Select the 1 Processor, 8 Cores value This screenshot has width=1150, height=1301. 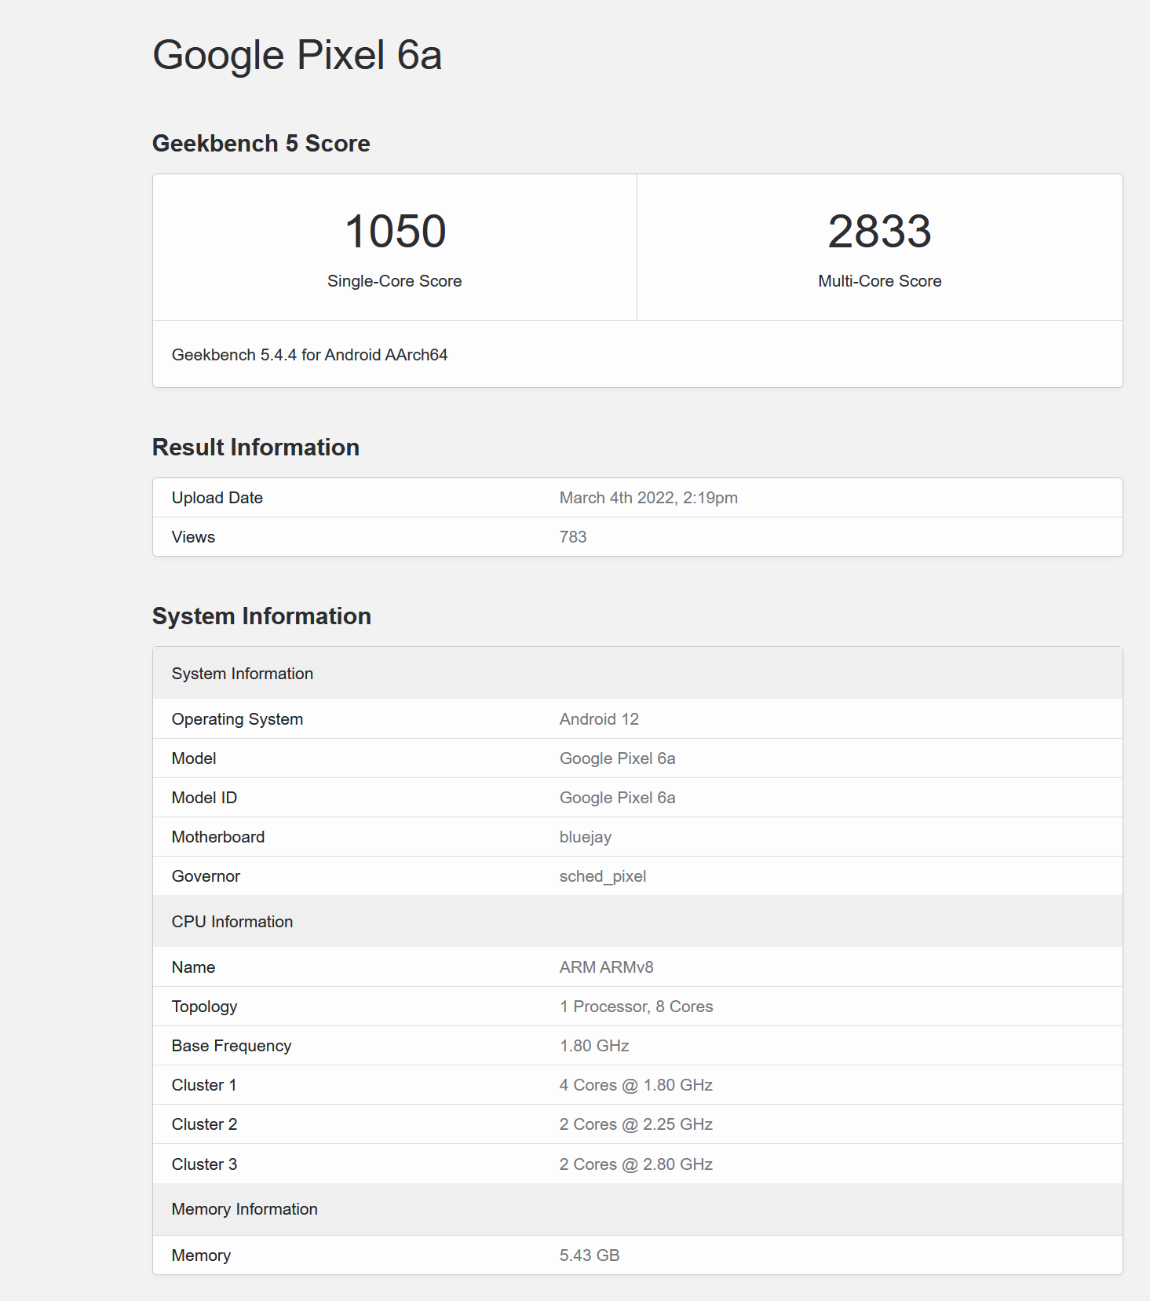(636, 1007)
